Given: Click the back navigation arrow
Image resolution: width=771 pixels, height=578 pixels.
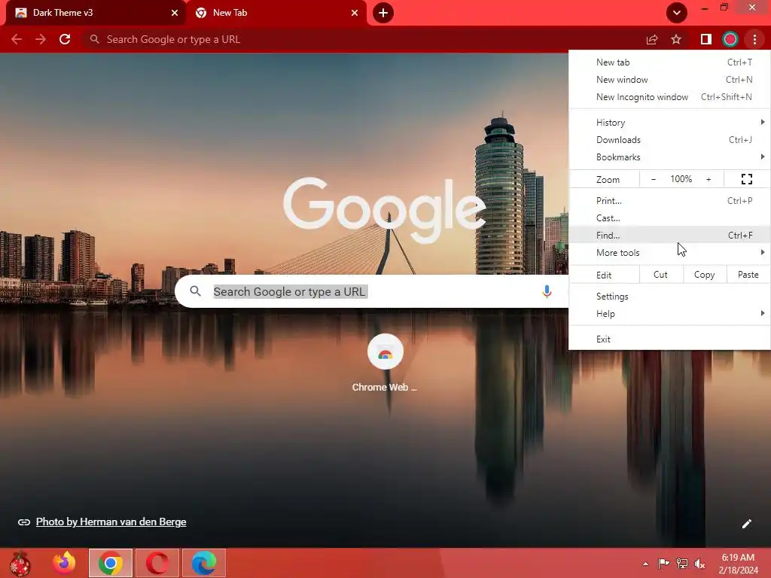Looking at the screenshot, I should tap(17, 39).
